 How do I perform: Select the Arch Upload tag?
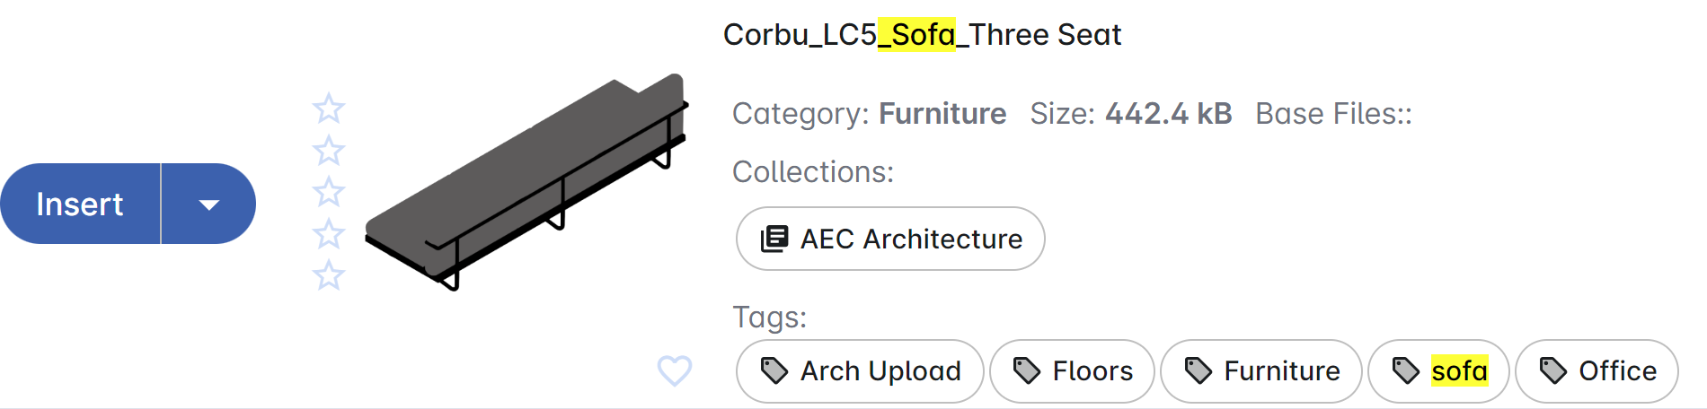pyautogui.click(x=860, y=371)
